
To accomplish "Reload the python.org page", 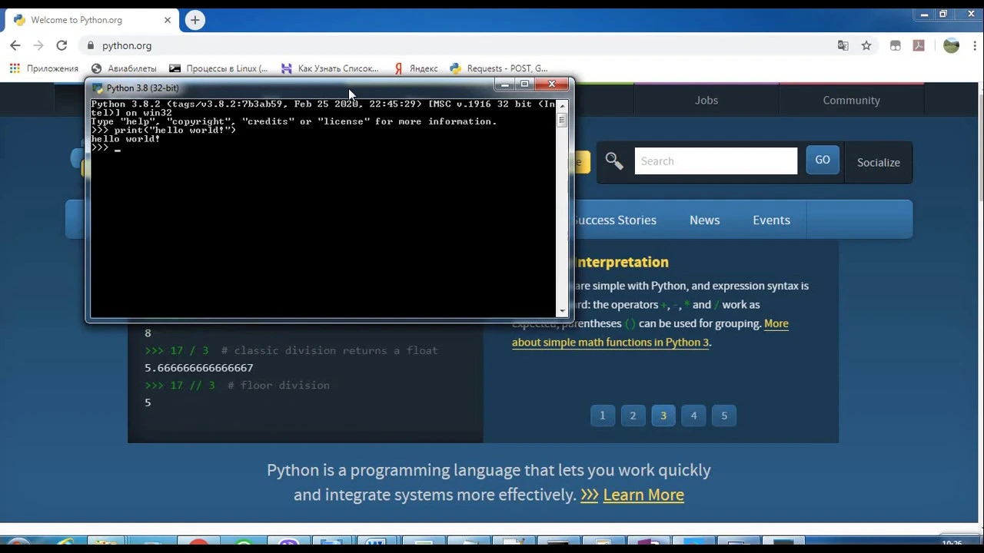I will point(61,45).
